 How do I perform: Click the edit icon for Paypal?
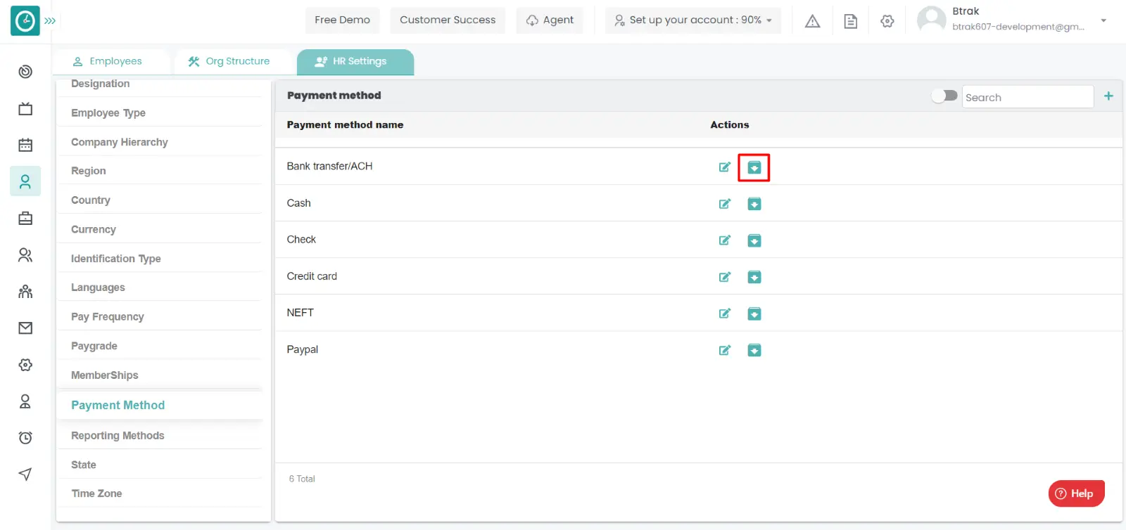tap(724, 350)
